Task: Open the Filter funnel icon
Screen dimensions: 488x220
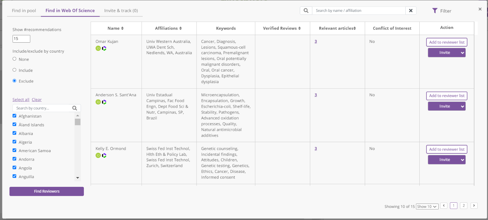Action: pos(435,11)
